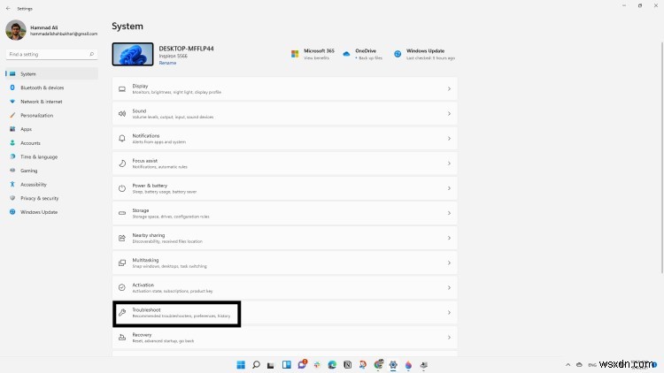Expand the Focus assist row chevron
The image size is (664, 373).
(449, 164)
